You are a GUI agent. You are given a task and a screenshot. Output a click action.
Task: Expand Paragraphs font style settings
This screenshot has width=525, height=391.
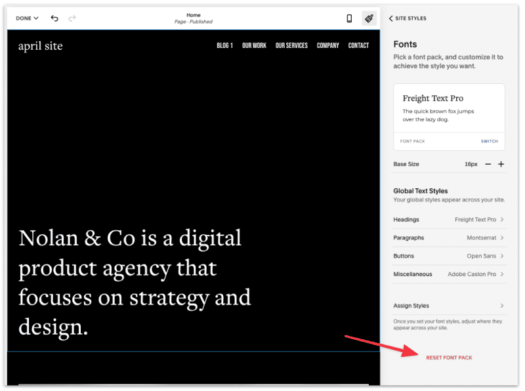pyautogui.click(x=449, y=237)
